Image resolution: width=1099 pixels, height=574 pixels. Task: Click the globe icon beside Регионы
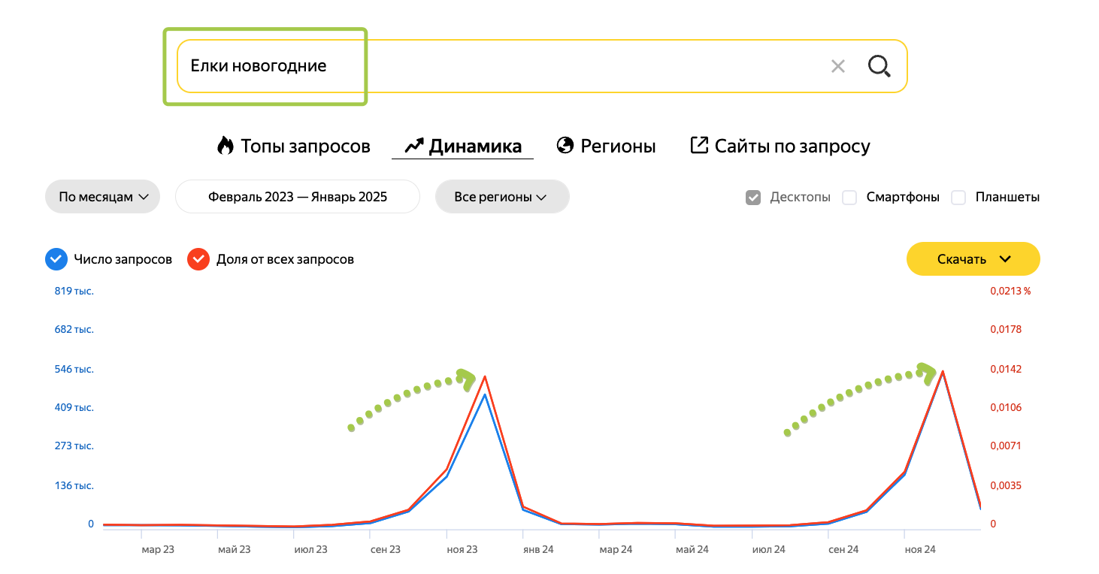[x=565, y=146]
